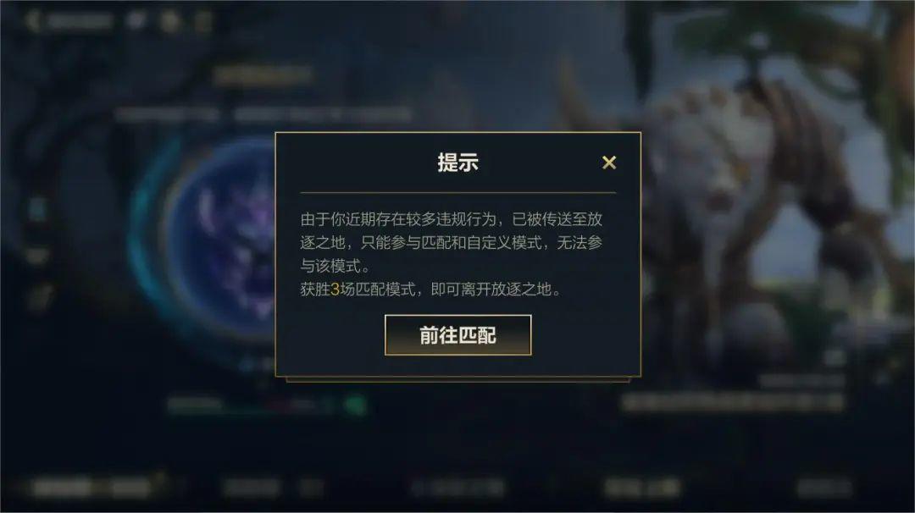This screenshot has width=915, height=513.
Task: Go back using the blurred back arrow
Action: (33, 21)
